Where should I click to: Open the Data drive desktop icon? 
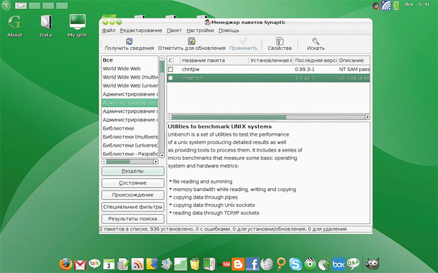pyautogui.click(x=46, y=26)
